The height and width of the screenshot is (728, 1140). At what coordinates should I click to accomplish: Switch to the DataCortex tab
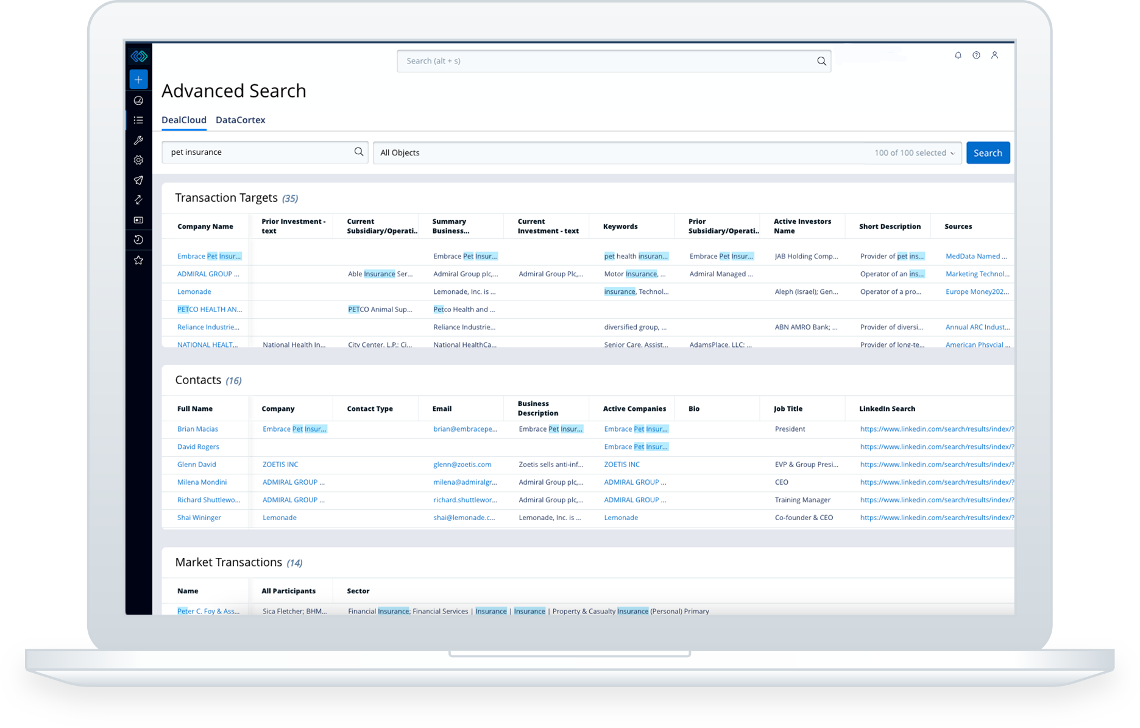[240, 120]
